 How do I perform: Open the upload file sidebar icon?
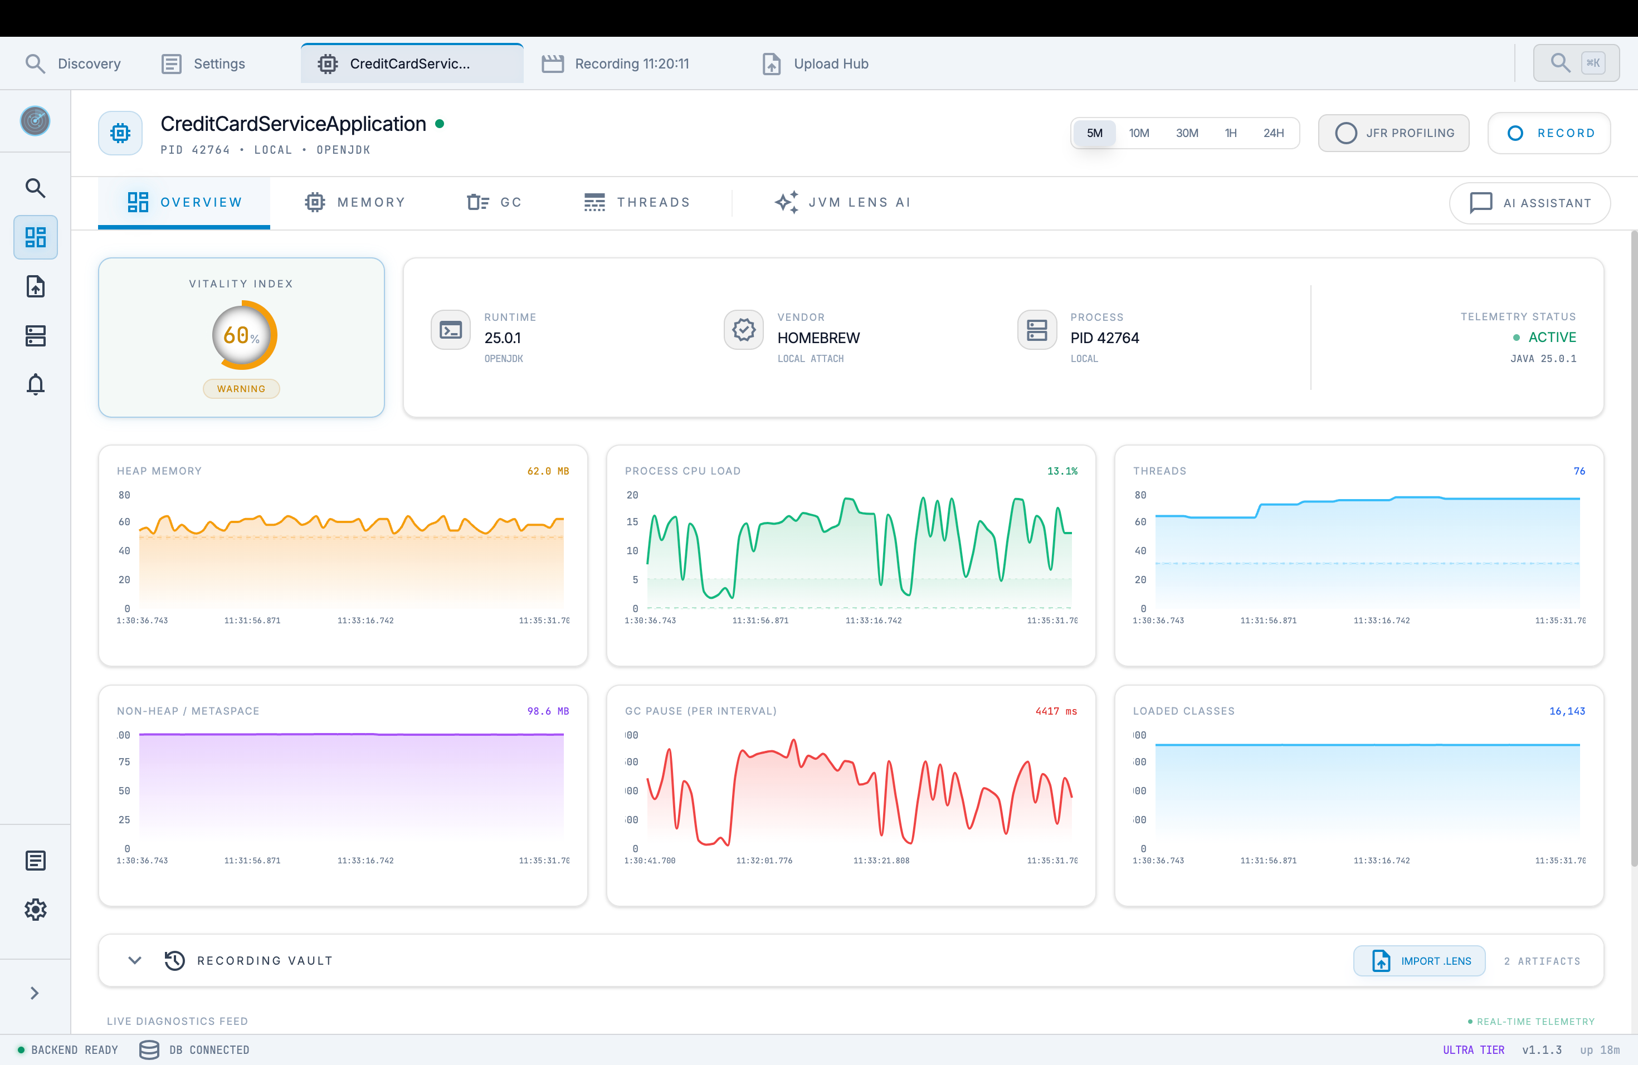[35, 286]
